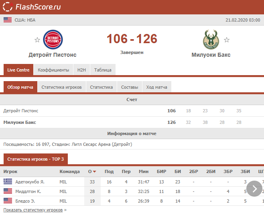Click the Завершен match status

(x=132, y=52)
